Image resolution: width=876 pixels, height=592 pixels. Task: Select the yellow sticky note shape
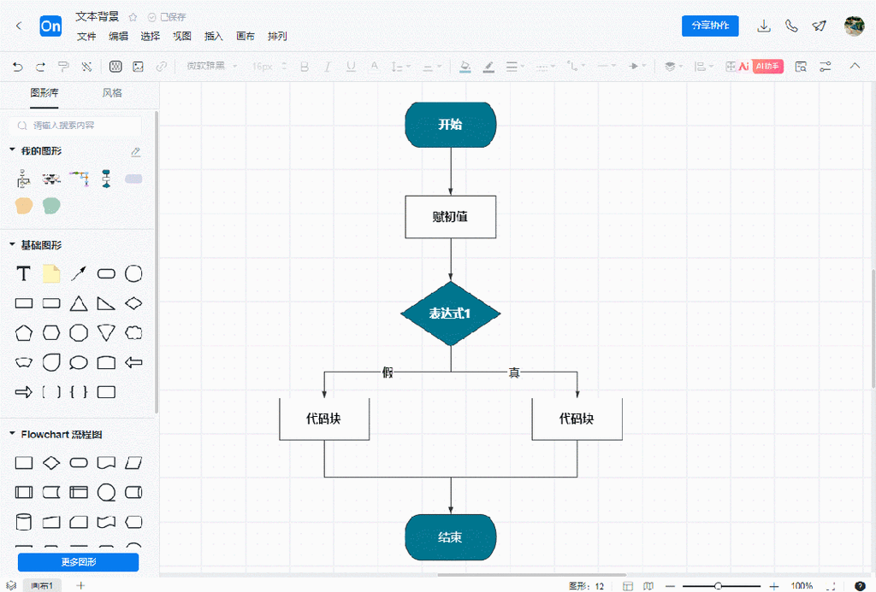click(x=50, y=273)
